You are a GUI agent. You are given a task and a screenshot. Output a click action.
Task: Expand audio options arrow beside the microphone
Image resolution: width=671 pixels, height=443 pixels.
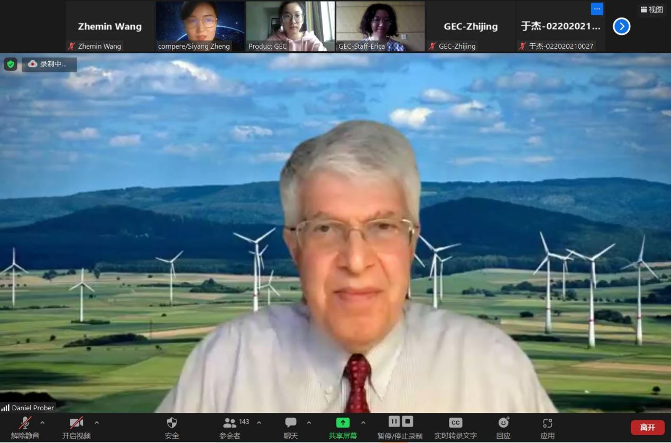click(42, 422)
